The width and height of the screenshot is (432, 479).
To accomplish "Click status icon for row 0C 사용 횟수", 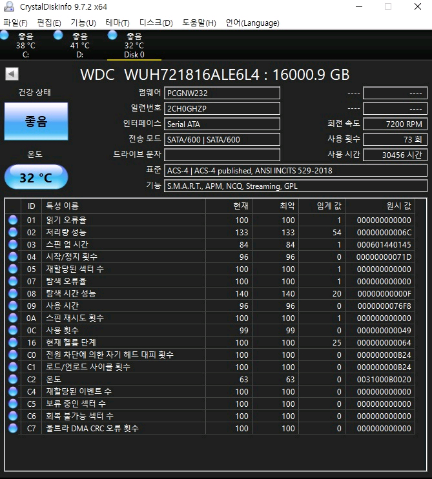I will [x=13, y=330].
